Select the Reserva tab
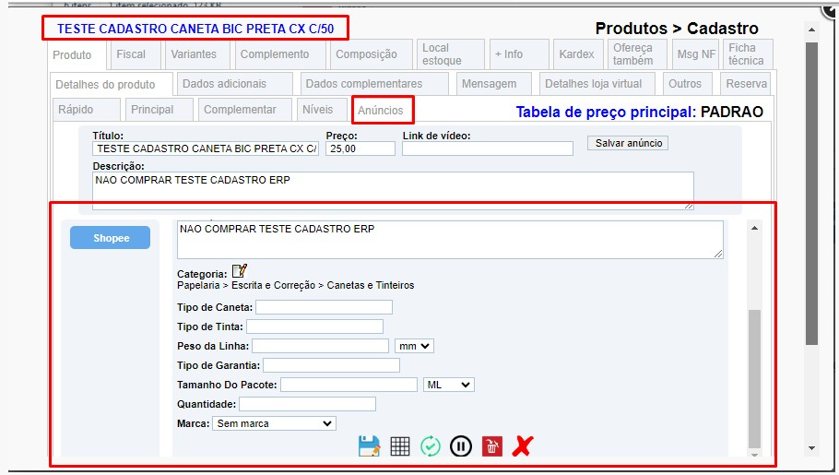Screen dimensions: 839x475 tap(745, 84)
